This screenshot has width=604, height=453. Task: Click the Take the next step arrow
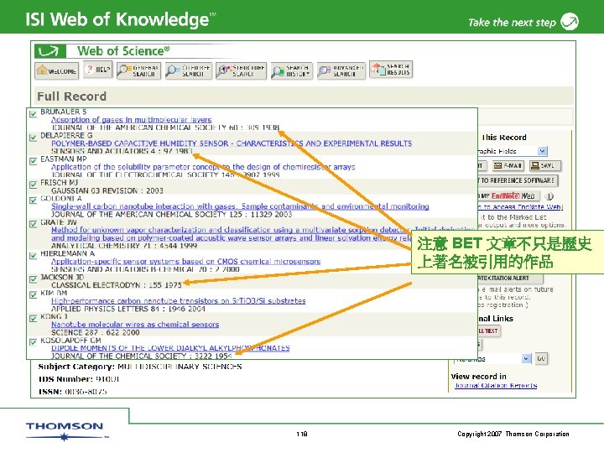pyautogui.click(x=570, y=21)
